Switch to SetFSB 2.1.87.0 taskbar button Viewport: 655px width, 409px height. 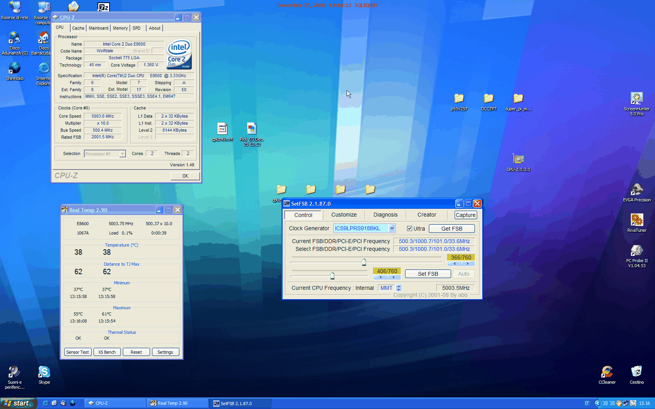pyautogui.click(x=240, y=403)
